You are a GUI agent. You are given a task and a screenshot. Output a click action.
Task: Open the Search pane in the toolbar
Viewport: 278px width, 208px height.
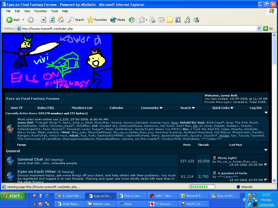point(76,20)
